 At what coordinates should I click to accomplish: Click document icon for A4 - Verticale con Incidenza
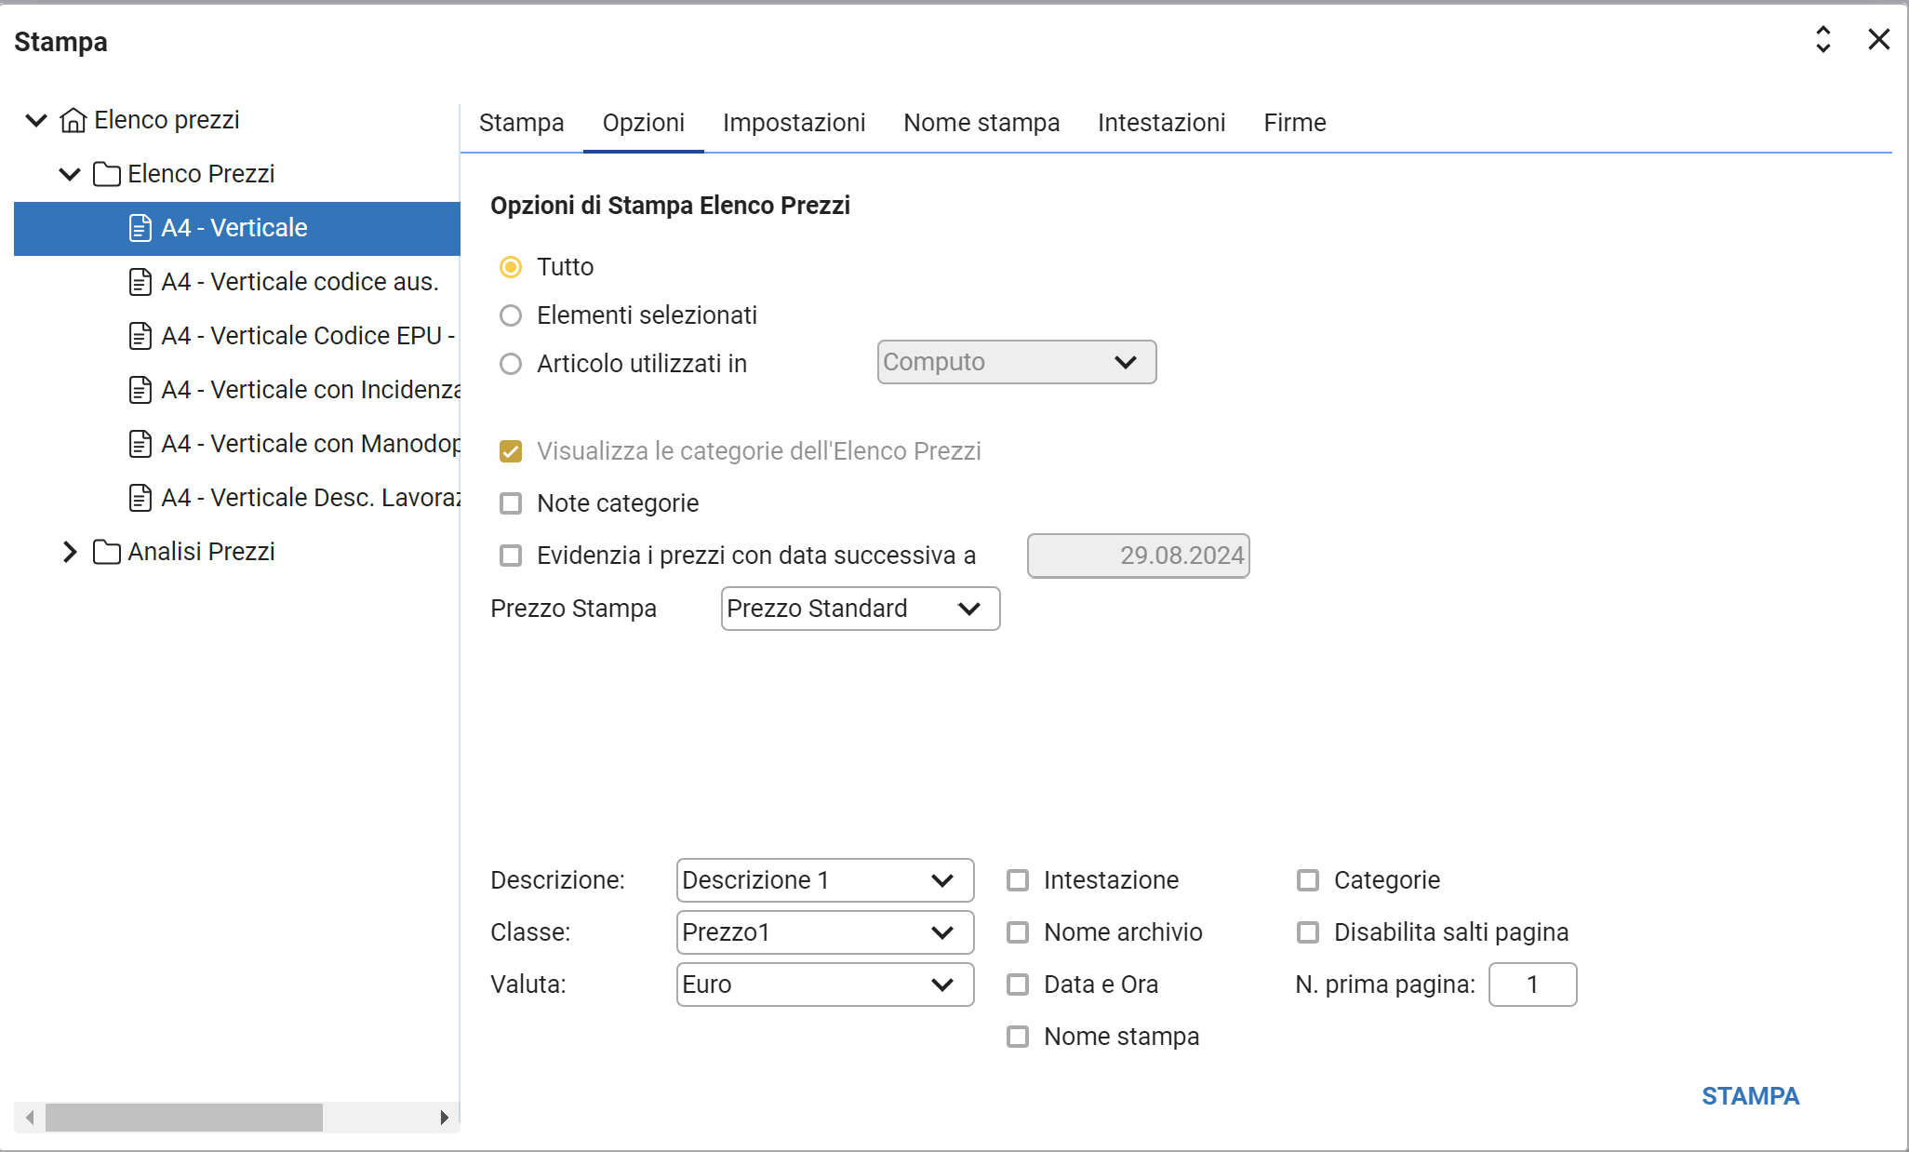(140, 390)
